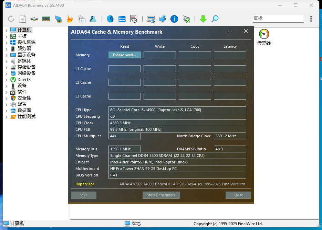Click the Motherboard value field

(177, 169)
